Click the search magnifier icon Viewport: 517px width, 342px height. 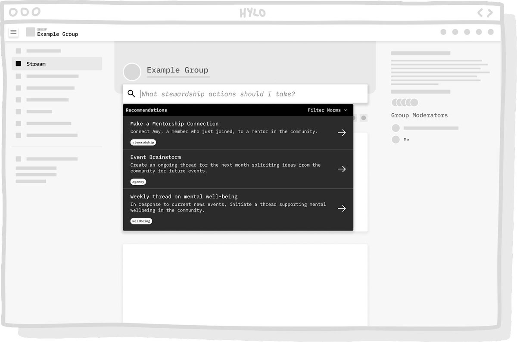pyautogui.click(x=131, y=93)
